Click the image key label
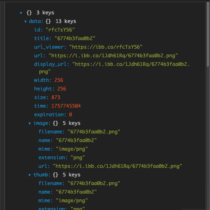 [x=42, y=123]
